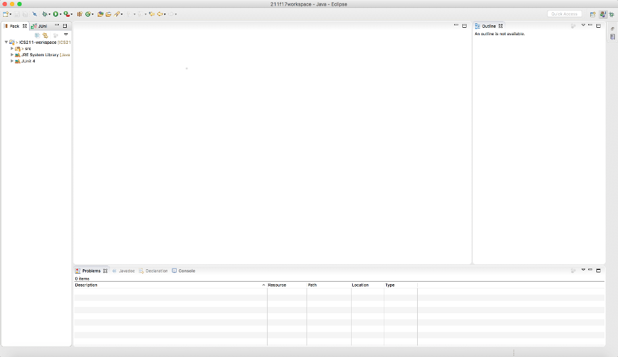Screen dimensions: 618x357
Task: Open the JUnit view tab
Action: [42, 26]
